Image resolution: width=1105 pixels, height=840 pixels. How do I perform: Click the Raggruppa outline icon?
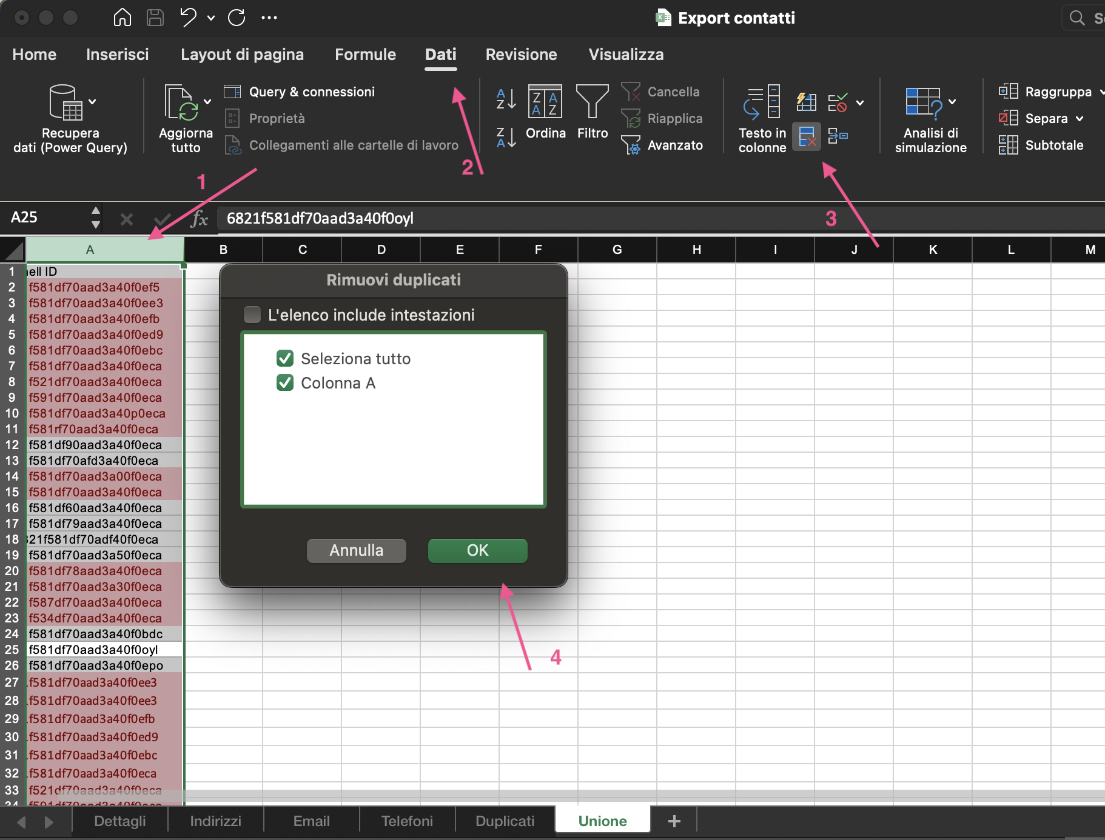click(1009, 92)
